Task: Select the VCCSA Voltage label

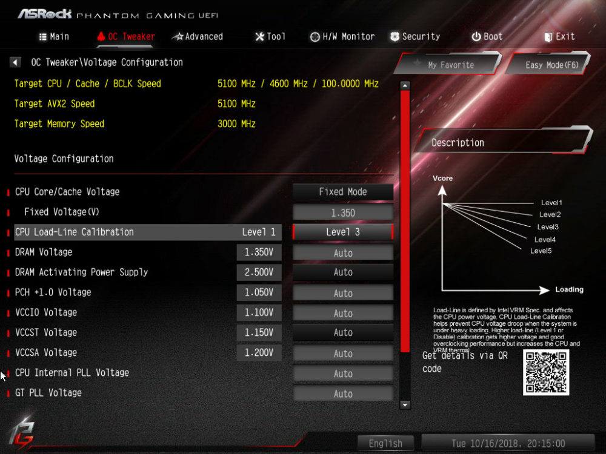Action: coord(46,352)
